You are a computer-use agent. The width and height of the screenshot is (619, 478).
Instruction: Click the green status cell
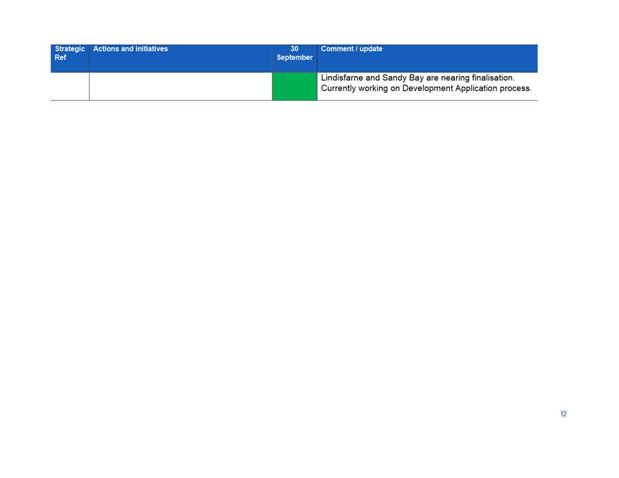(294, 86)
